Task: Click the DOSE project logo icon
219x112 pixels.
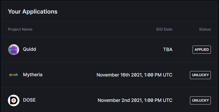Action: point(14,100)
